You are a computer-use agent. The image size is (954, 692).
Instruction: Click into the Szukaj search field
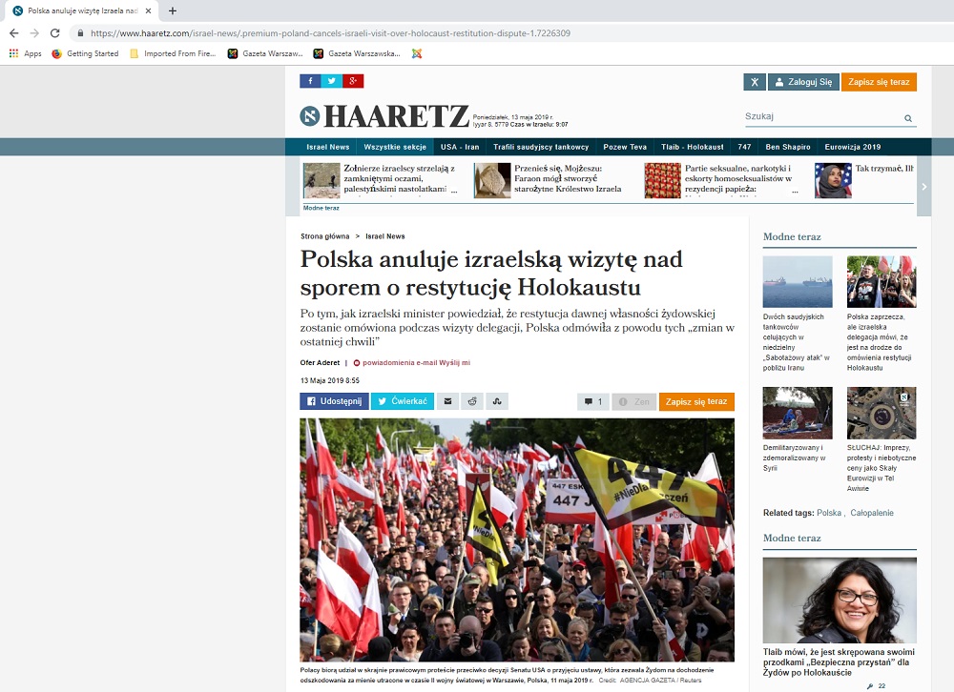click(820, 117)
